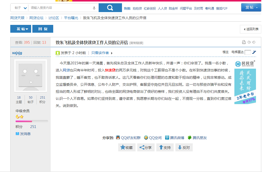Share to 腾讯朋友
This screenshot has width=262, height=172.
point(200,138)
